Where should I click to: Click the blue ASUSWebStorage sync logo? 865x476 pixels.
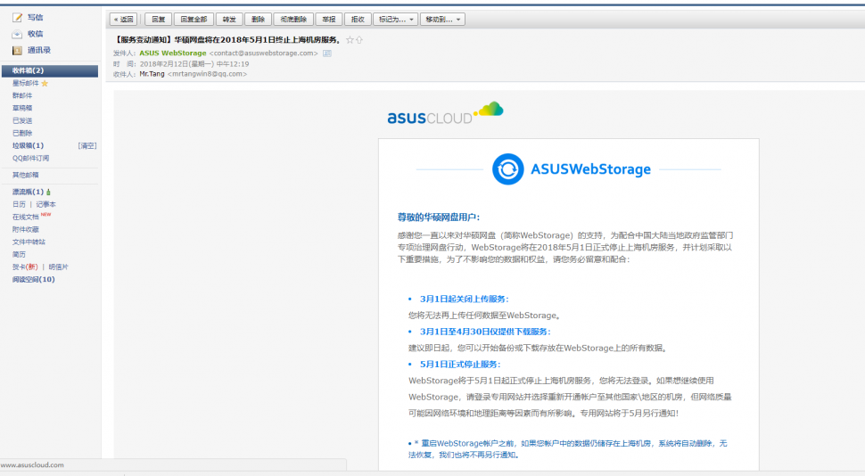point(507,168)
